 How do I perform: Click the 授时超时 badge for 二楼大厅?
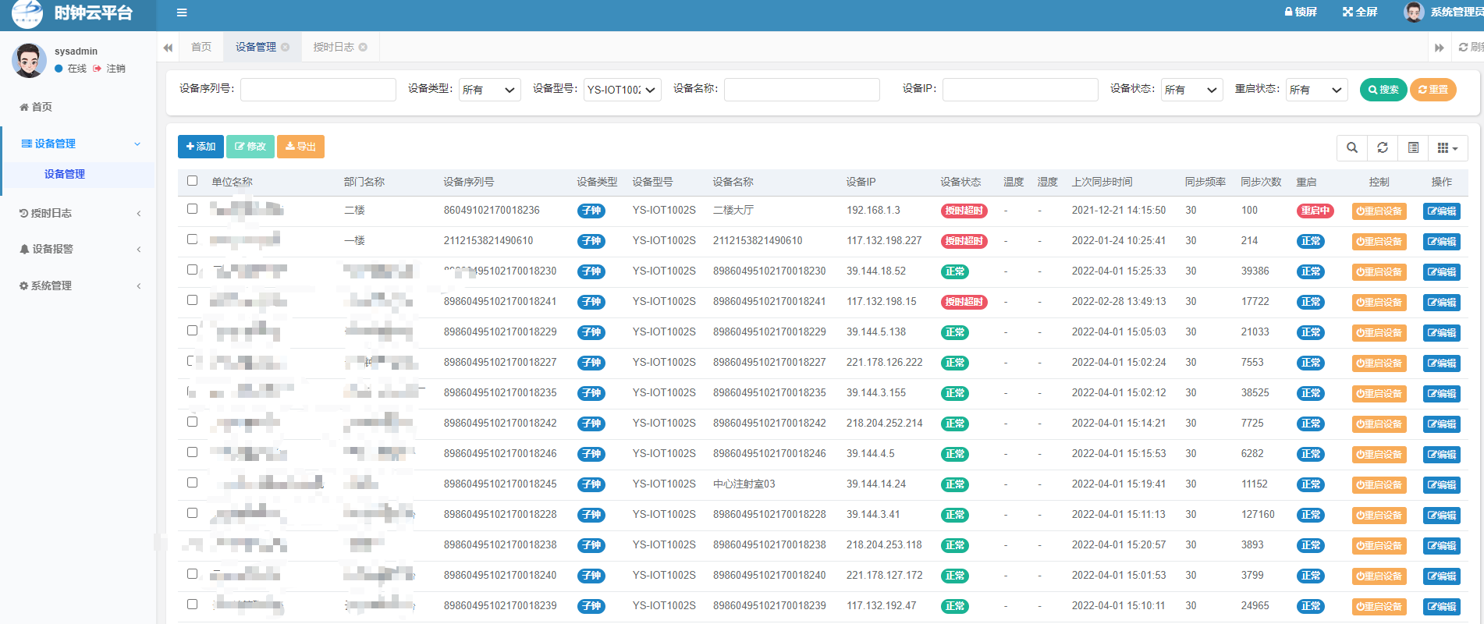(964, 211)
